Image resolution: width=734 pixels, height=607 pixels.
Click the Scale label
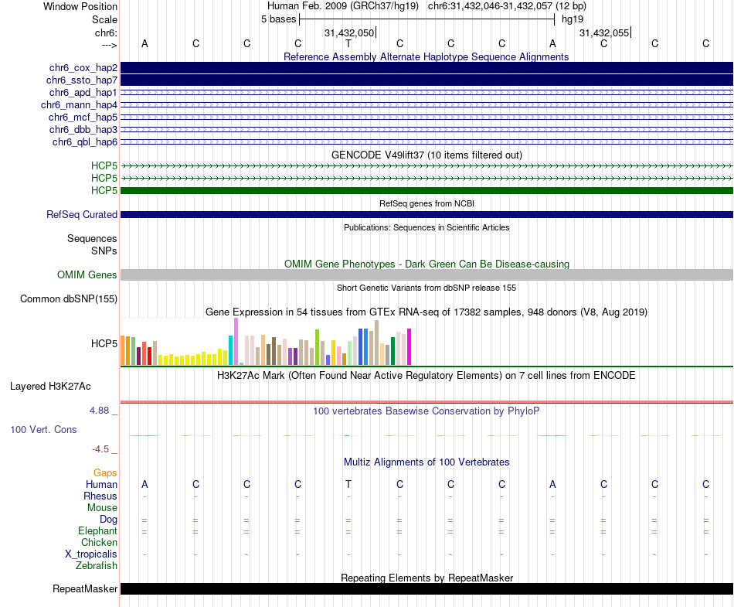(x=104, y=19)
